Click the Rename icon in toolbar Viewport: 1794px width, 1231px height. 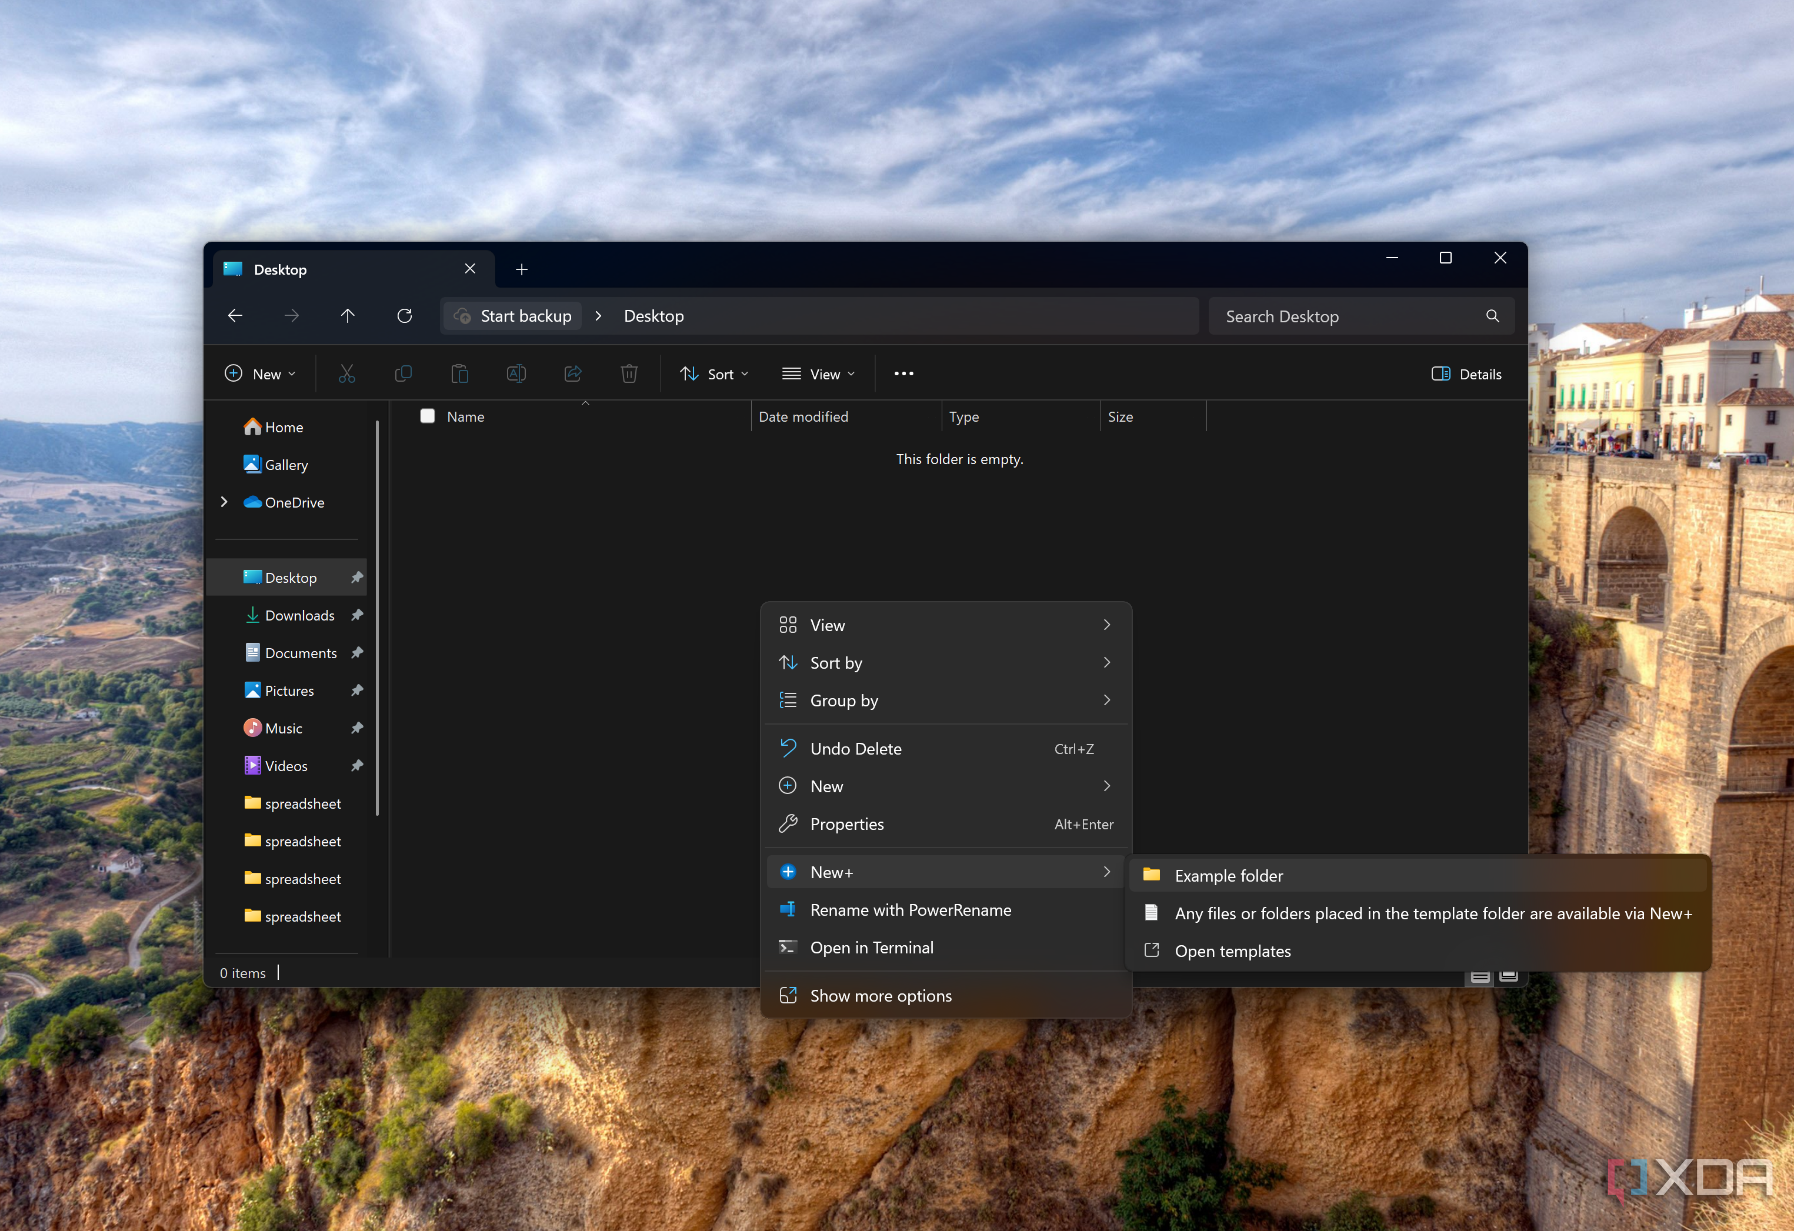pos(516,374)
